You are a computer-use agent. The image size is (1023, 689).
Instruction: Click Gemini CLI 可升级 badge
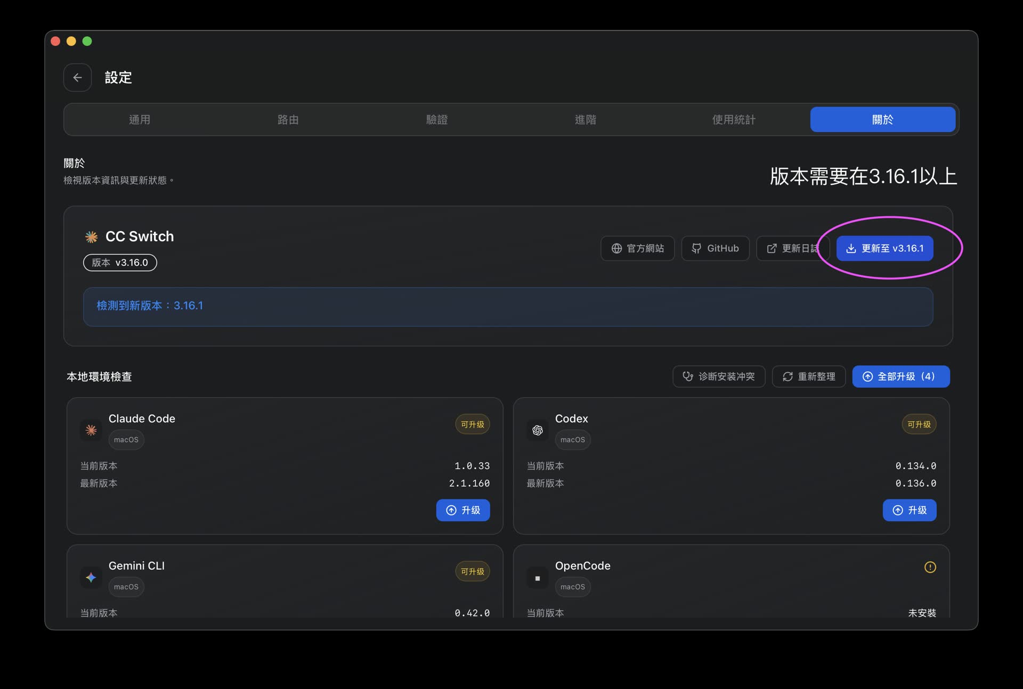(x=473, y=571)
